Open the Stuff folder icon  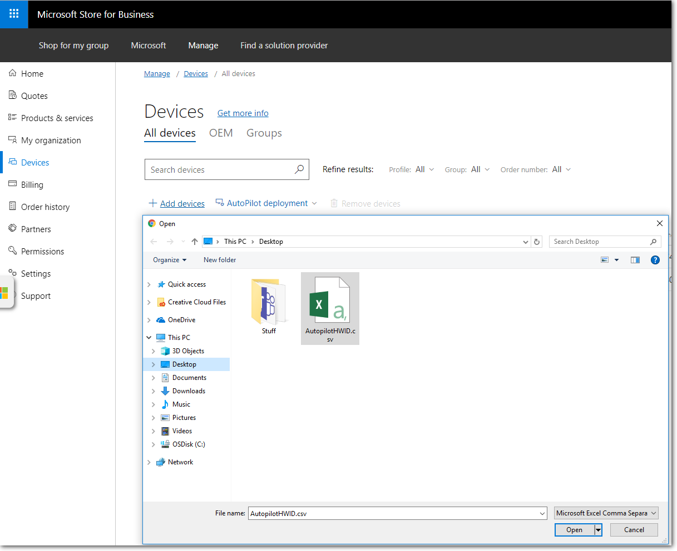pos(269,303)
